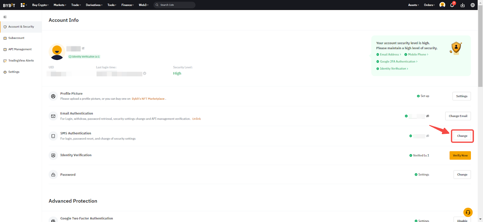Open the app download icon
483x222 pixels.
tap(462, 5)
